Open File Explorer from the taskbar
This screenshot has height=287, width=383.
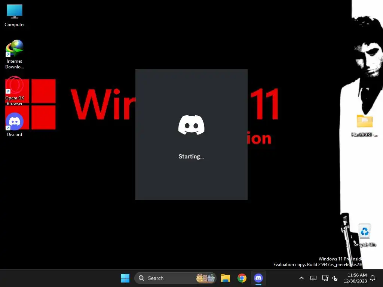tap(226, 278)
